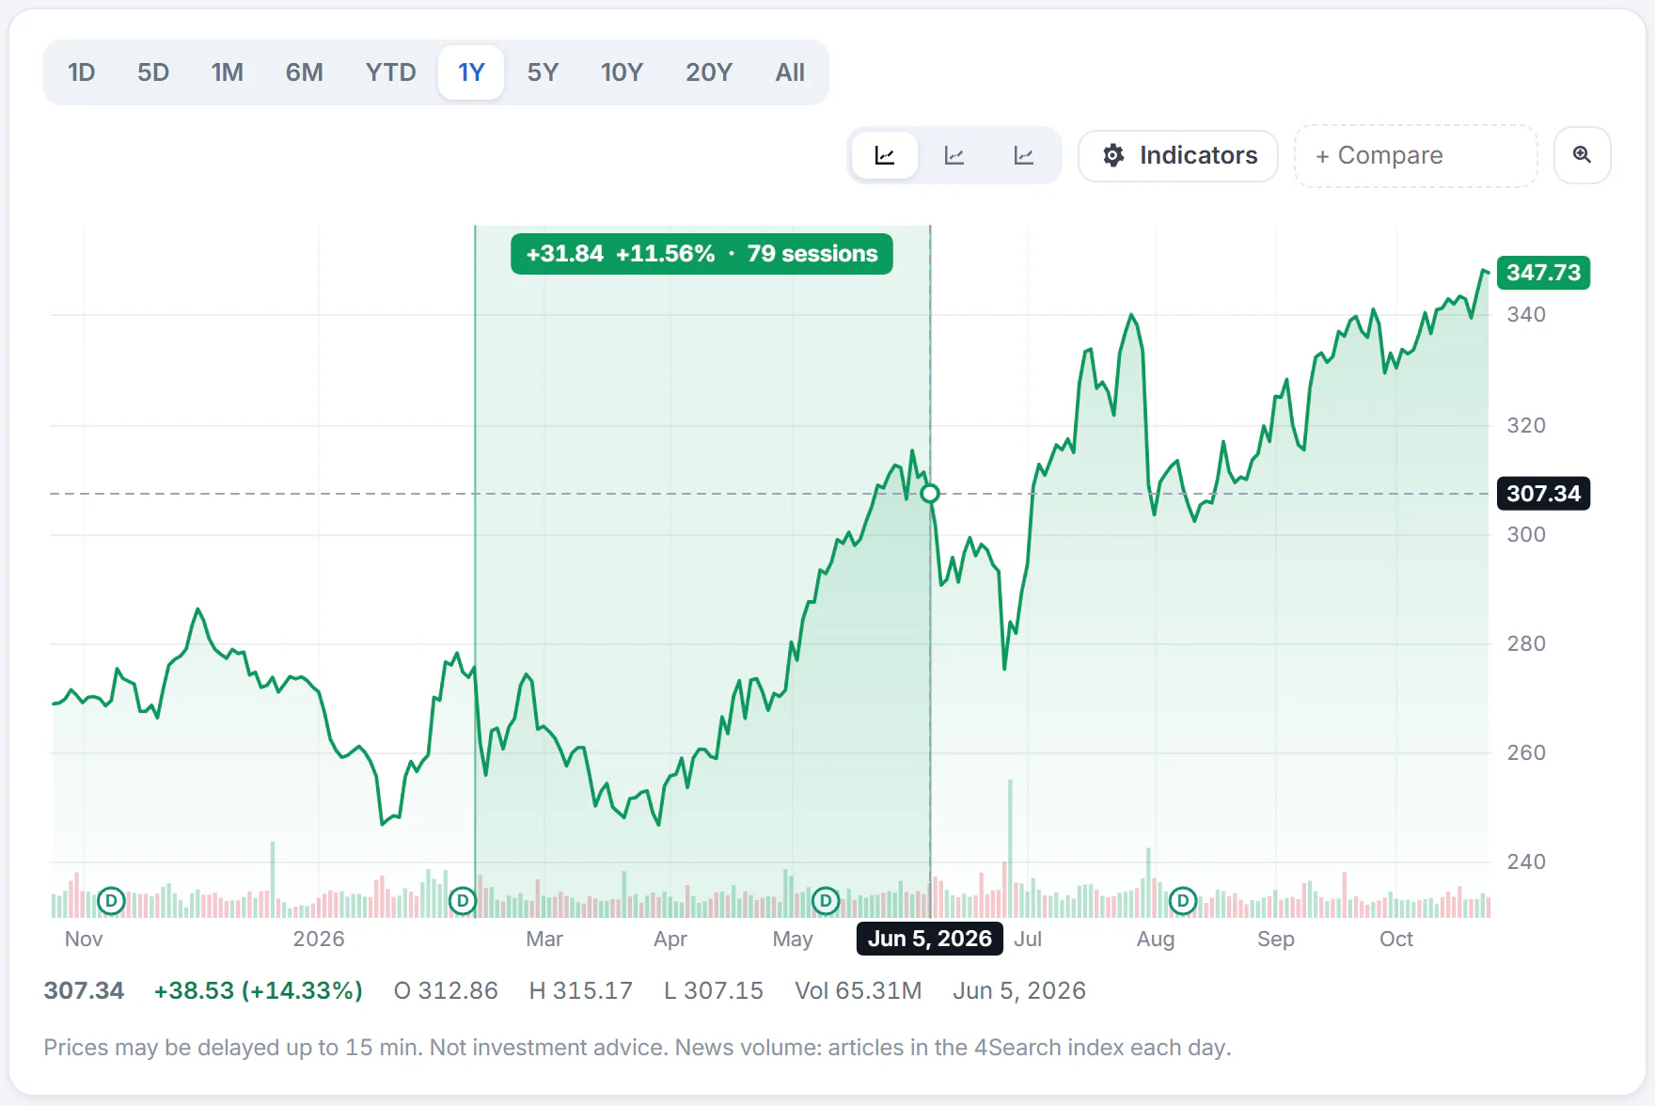Click the 2026 year axis label

coord(319,939)
